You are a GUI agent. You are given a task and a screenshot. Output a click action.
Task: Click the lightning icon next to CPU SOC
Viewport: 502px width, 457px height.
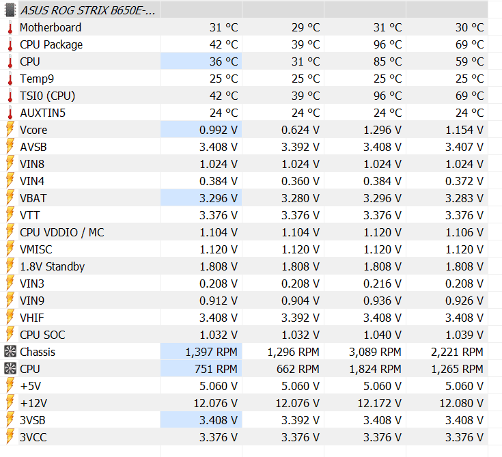10,335
